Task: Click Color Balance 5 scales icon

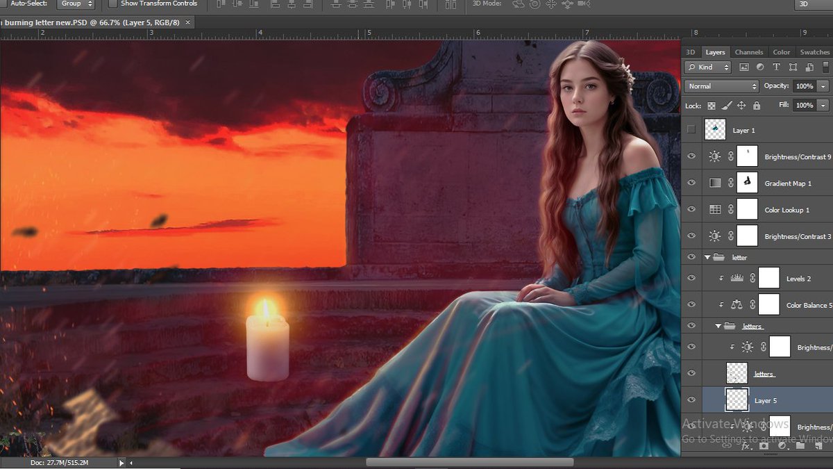Action: [x=737, y=304]
